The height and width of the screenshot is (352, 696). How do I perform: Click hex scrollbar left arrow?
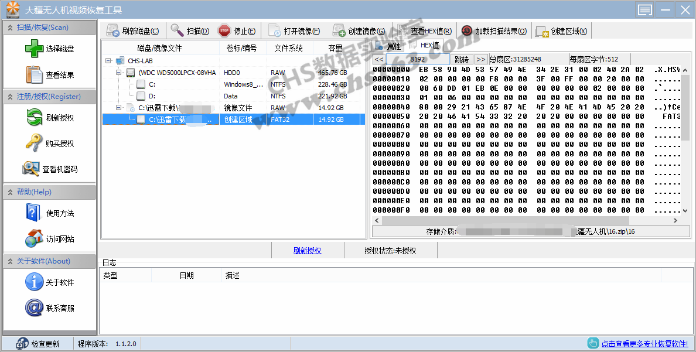(x=377, y=220)
